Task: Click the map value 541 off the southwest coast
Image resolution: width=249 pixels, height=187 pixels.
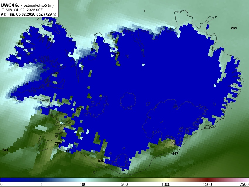Action: pyautogui.click(x=5, y=150)
